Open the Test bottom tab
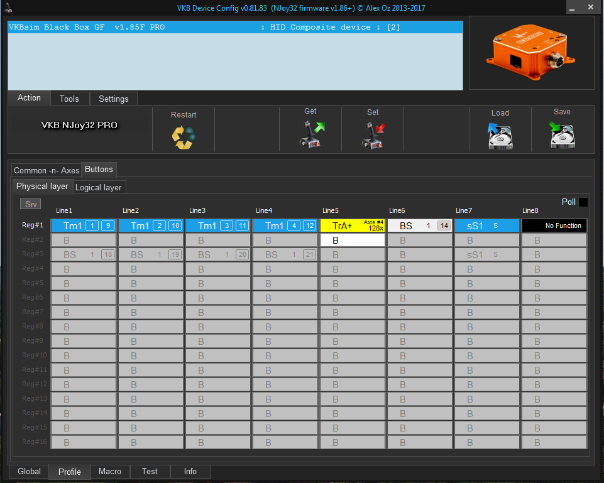This screenshot has width=604, height=483. coord(150,472)
